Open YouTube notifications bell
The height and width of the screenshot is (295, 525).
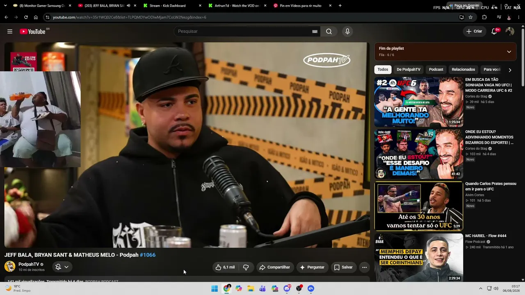(494, 32)
